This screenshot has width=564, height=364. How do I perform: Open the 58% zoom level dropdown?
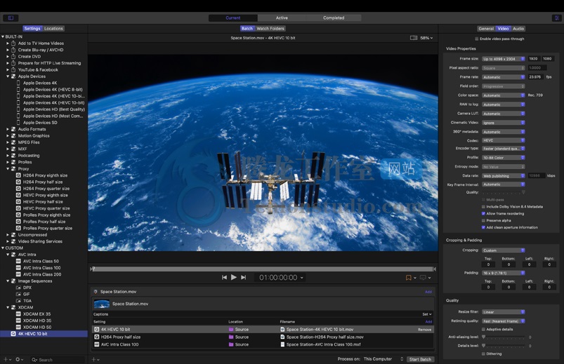pos(426,38)
